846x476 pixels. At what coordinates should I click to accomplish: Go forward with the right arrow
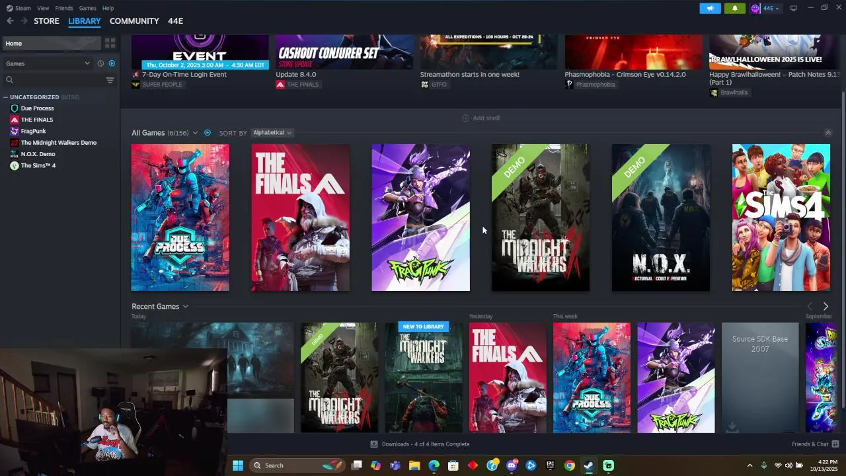pos(24,21)
